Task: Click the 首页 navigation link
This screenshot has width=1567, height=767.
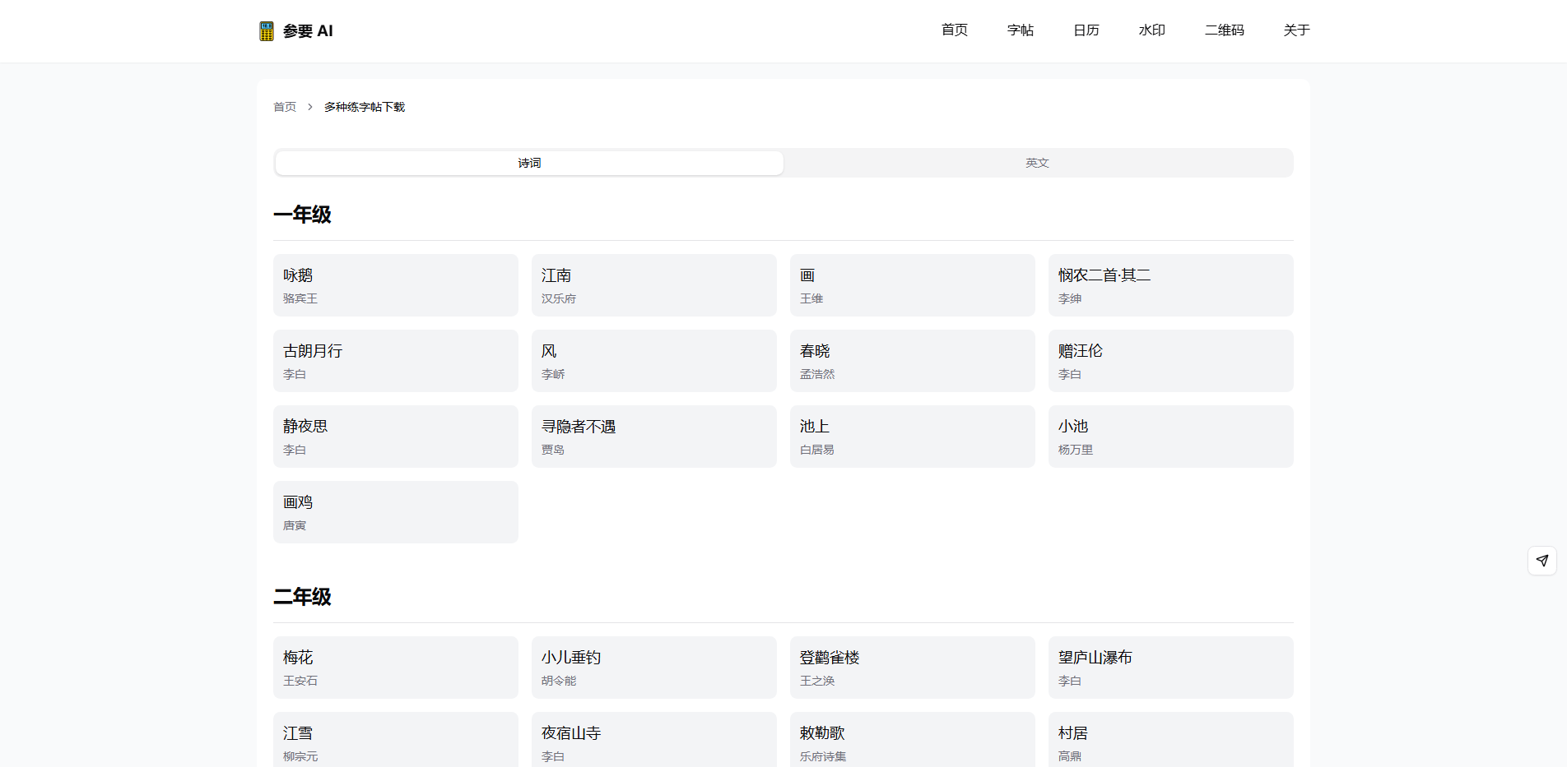Action: pyautogui.click(x=954, y=30)
